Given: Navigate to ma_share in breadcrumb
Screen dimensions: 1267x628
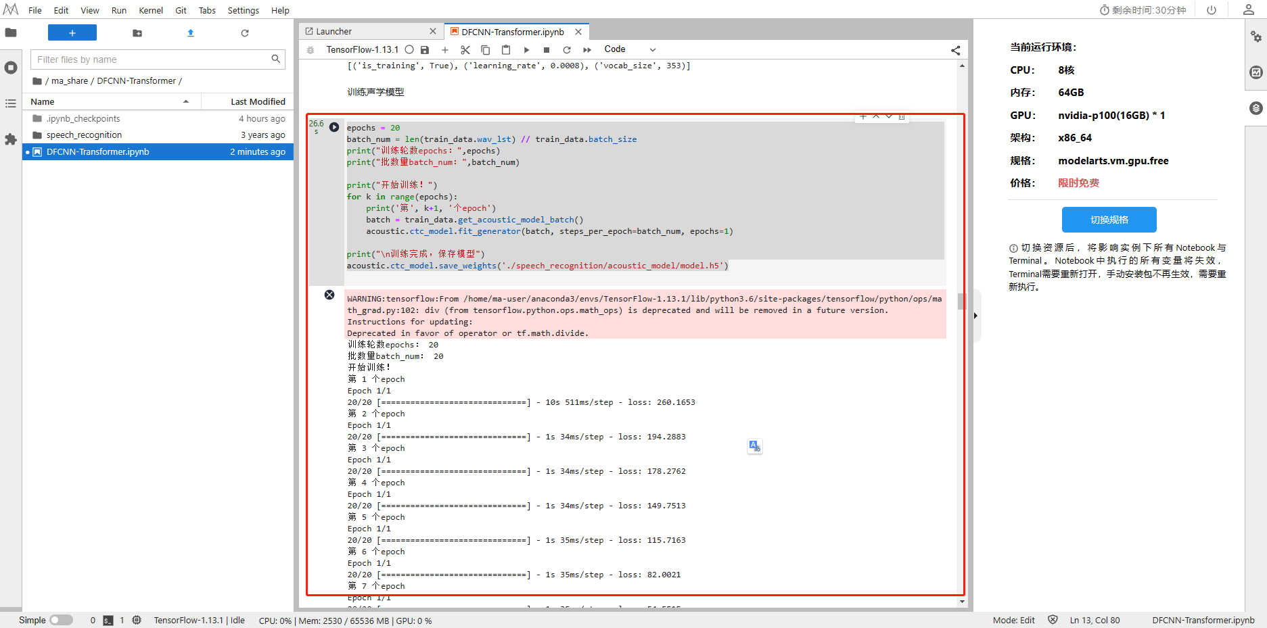Looking at the screenshot, I should [x=70, y=81].
